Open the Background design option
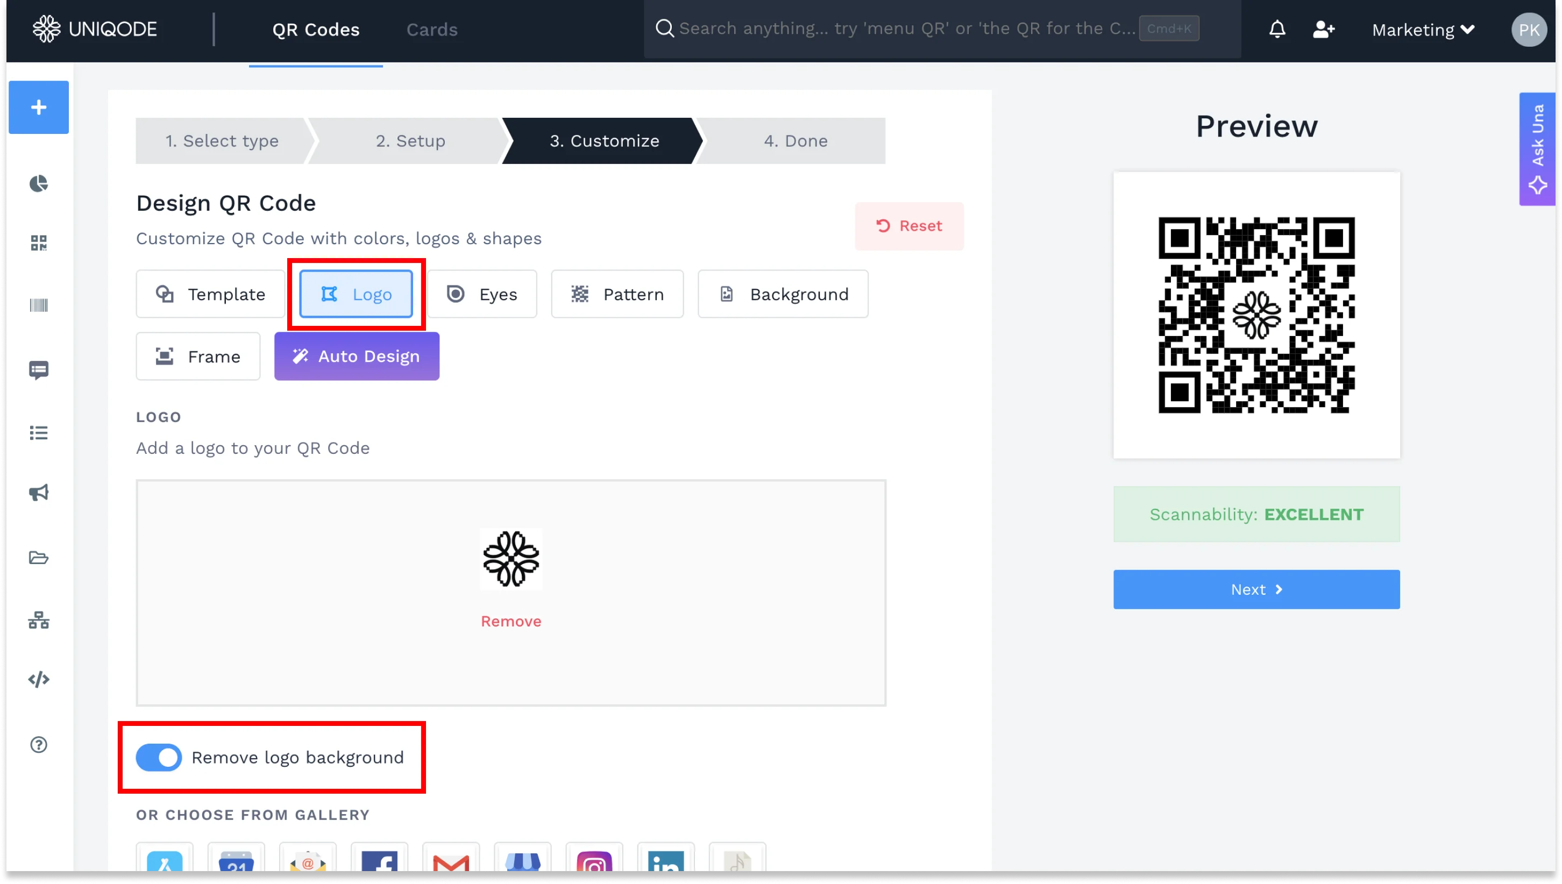Screen dimensions: 1562x884 pyautogui.click(x=783, y=295)
